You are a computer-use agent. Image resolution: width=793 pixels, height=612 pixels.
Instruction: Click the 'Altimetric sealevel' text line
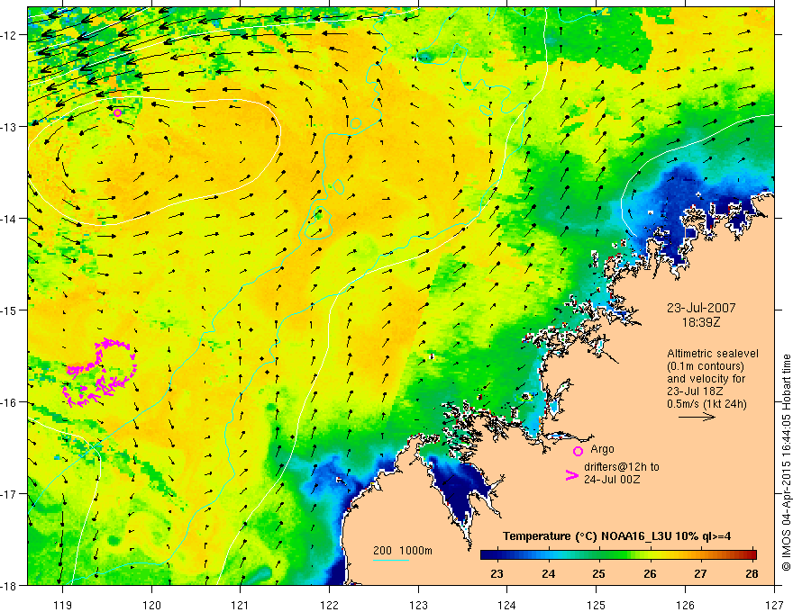pyautogui.click(x=713, y=354)
